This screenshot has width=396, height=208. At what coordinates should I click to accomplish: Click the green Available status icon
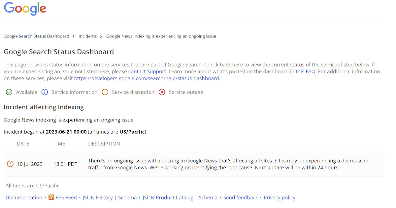[9, 92]
